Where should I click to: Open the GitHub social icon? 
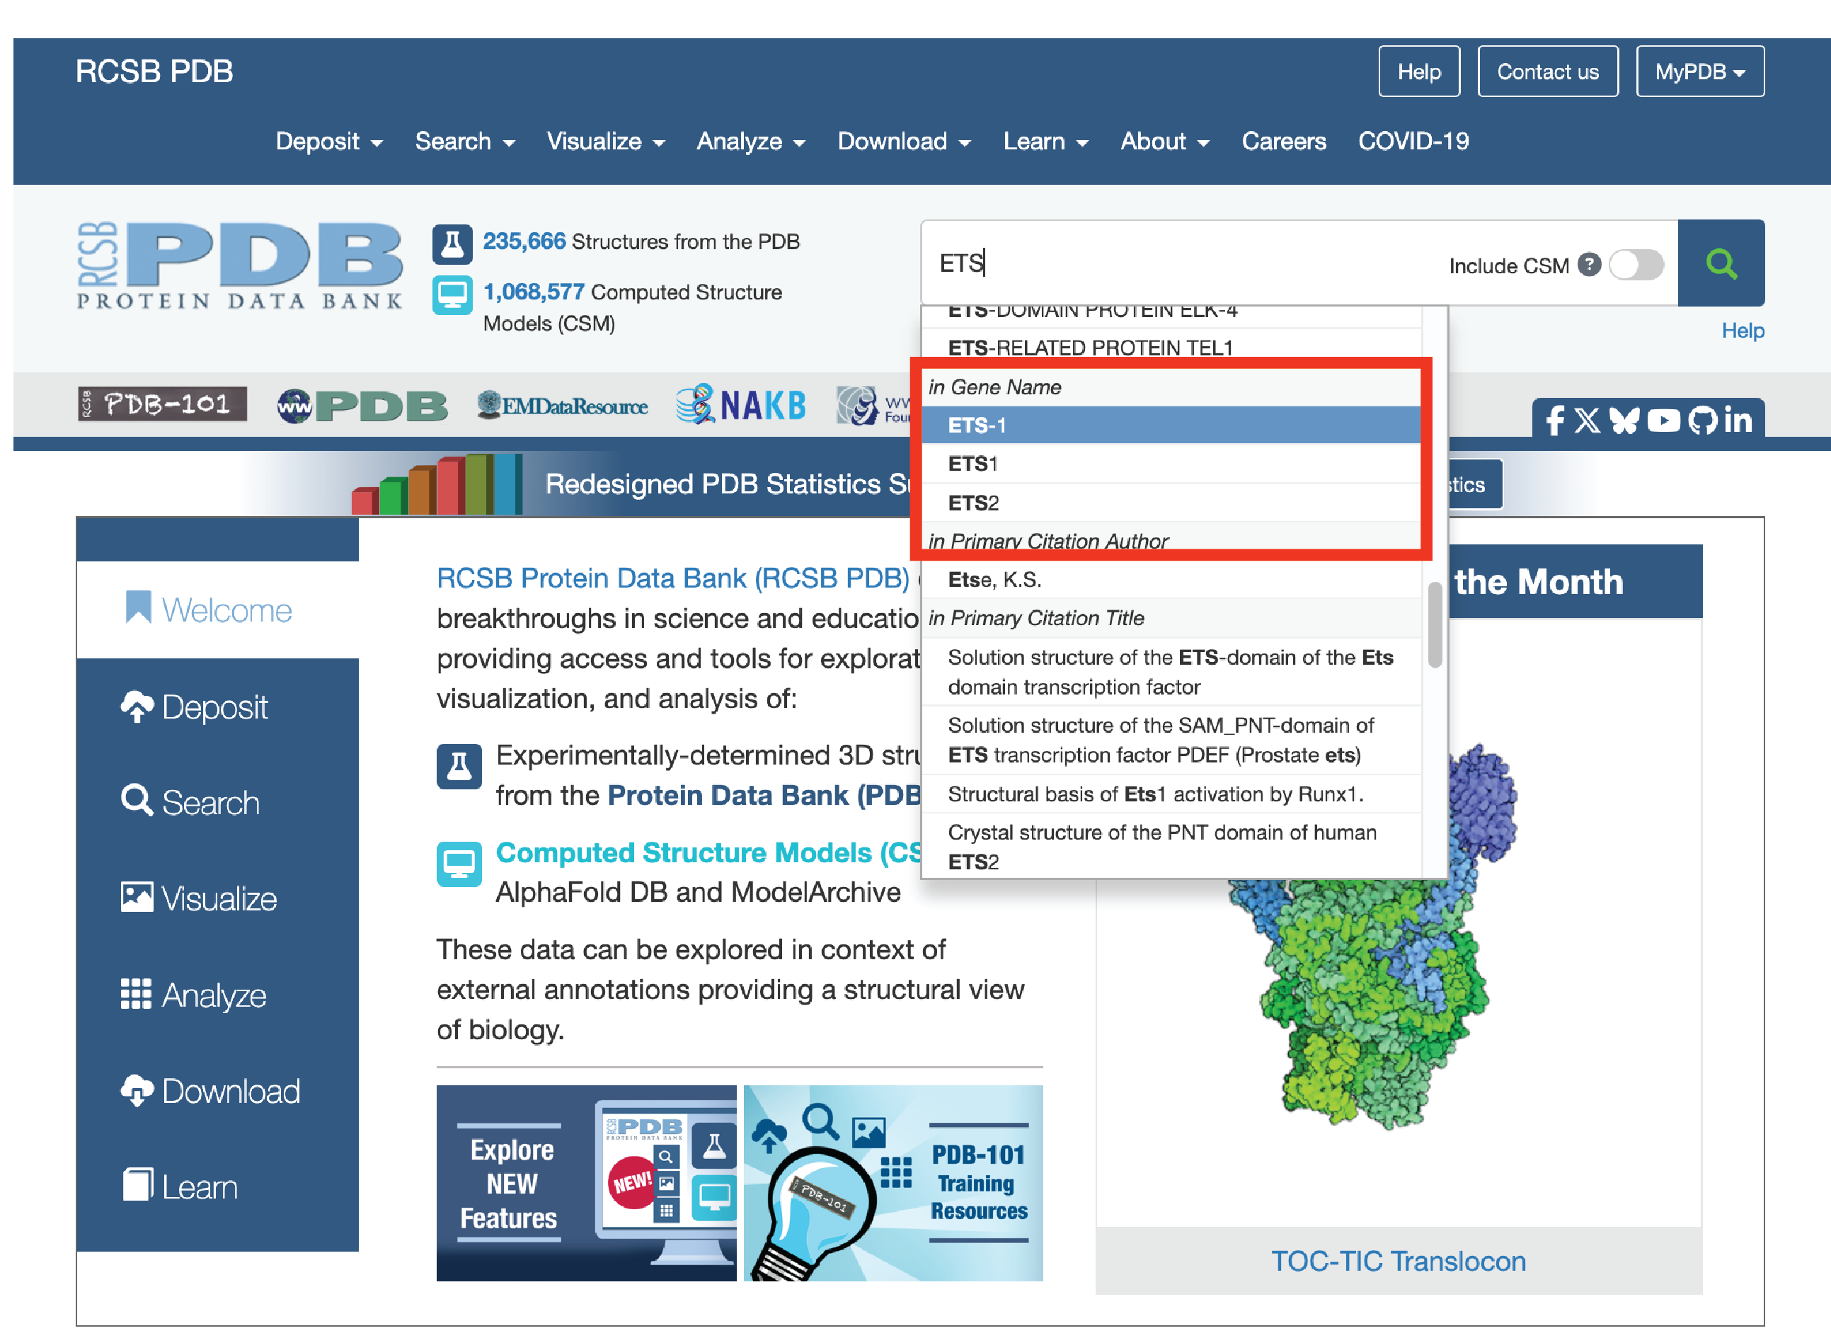pos(1701,421)
